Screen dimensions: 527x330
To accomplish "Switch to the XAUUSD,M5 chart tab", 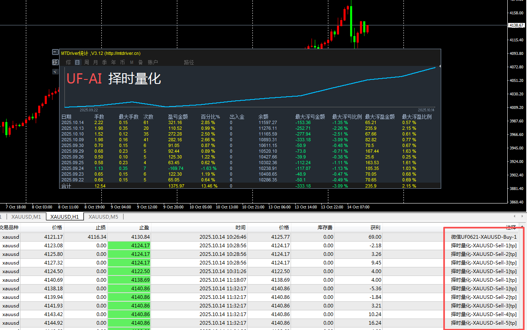I will (103, 217).
